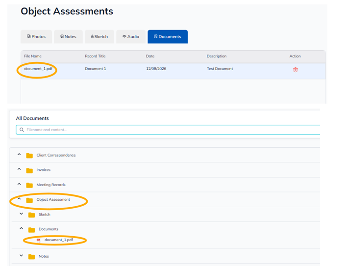
Task: Select the Documents subfolder label
Action: point(49,229)
